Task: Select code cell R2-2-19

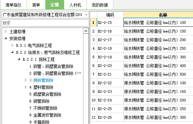Action: [110, 57]
